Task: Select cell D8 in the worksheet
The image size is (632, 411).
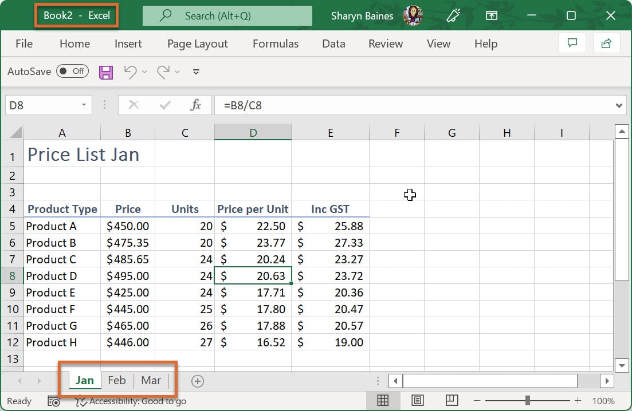Action: click(x=253, y=276)
